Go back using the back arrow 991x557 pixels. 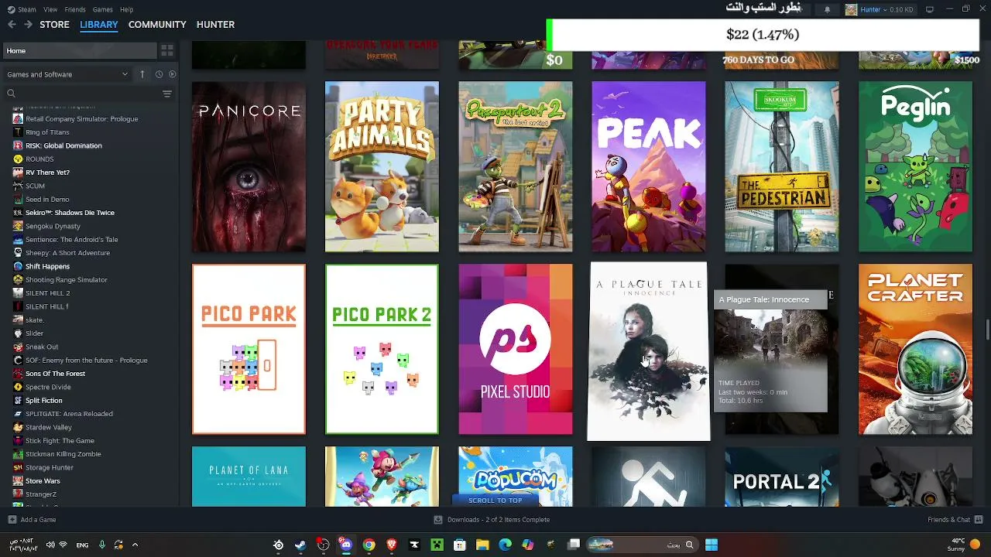coord(12,25)
